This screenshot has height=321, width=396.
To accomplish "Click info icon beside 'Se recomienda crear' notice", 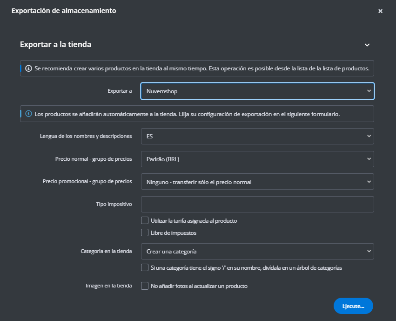I will (29, 68).
